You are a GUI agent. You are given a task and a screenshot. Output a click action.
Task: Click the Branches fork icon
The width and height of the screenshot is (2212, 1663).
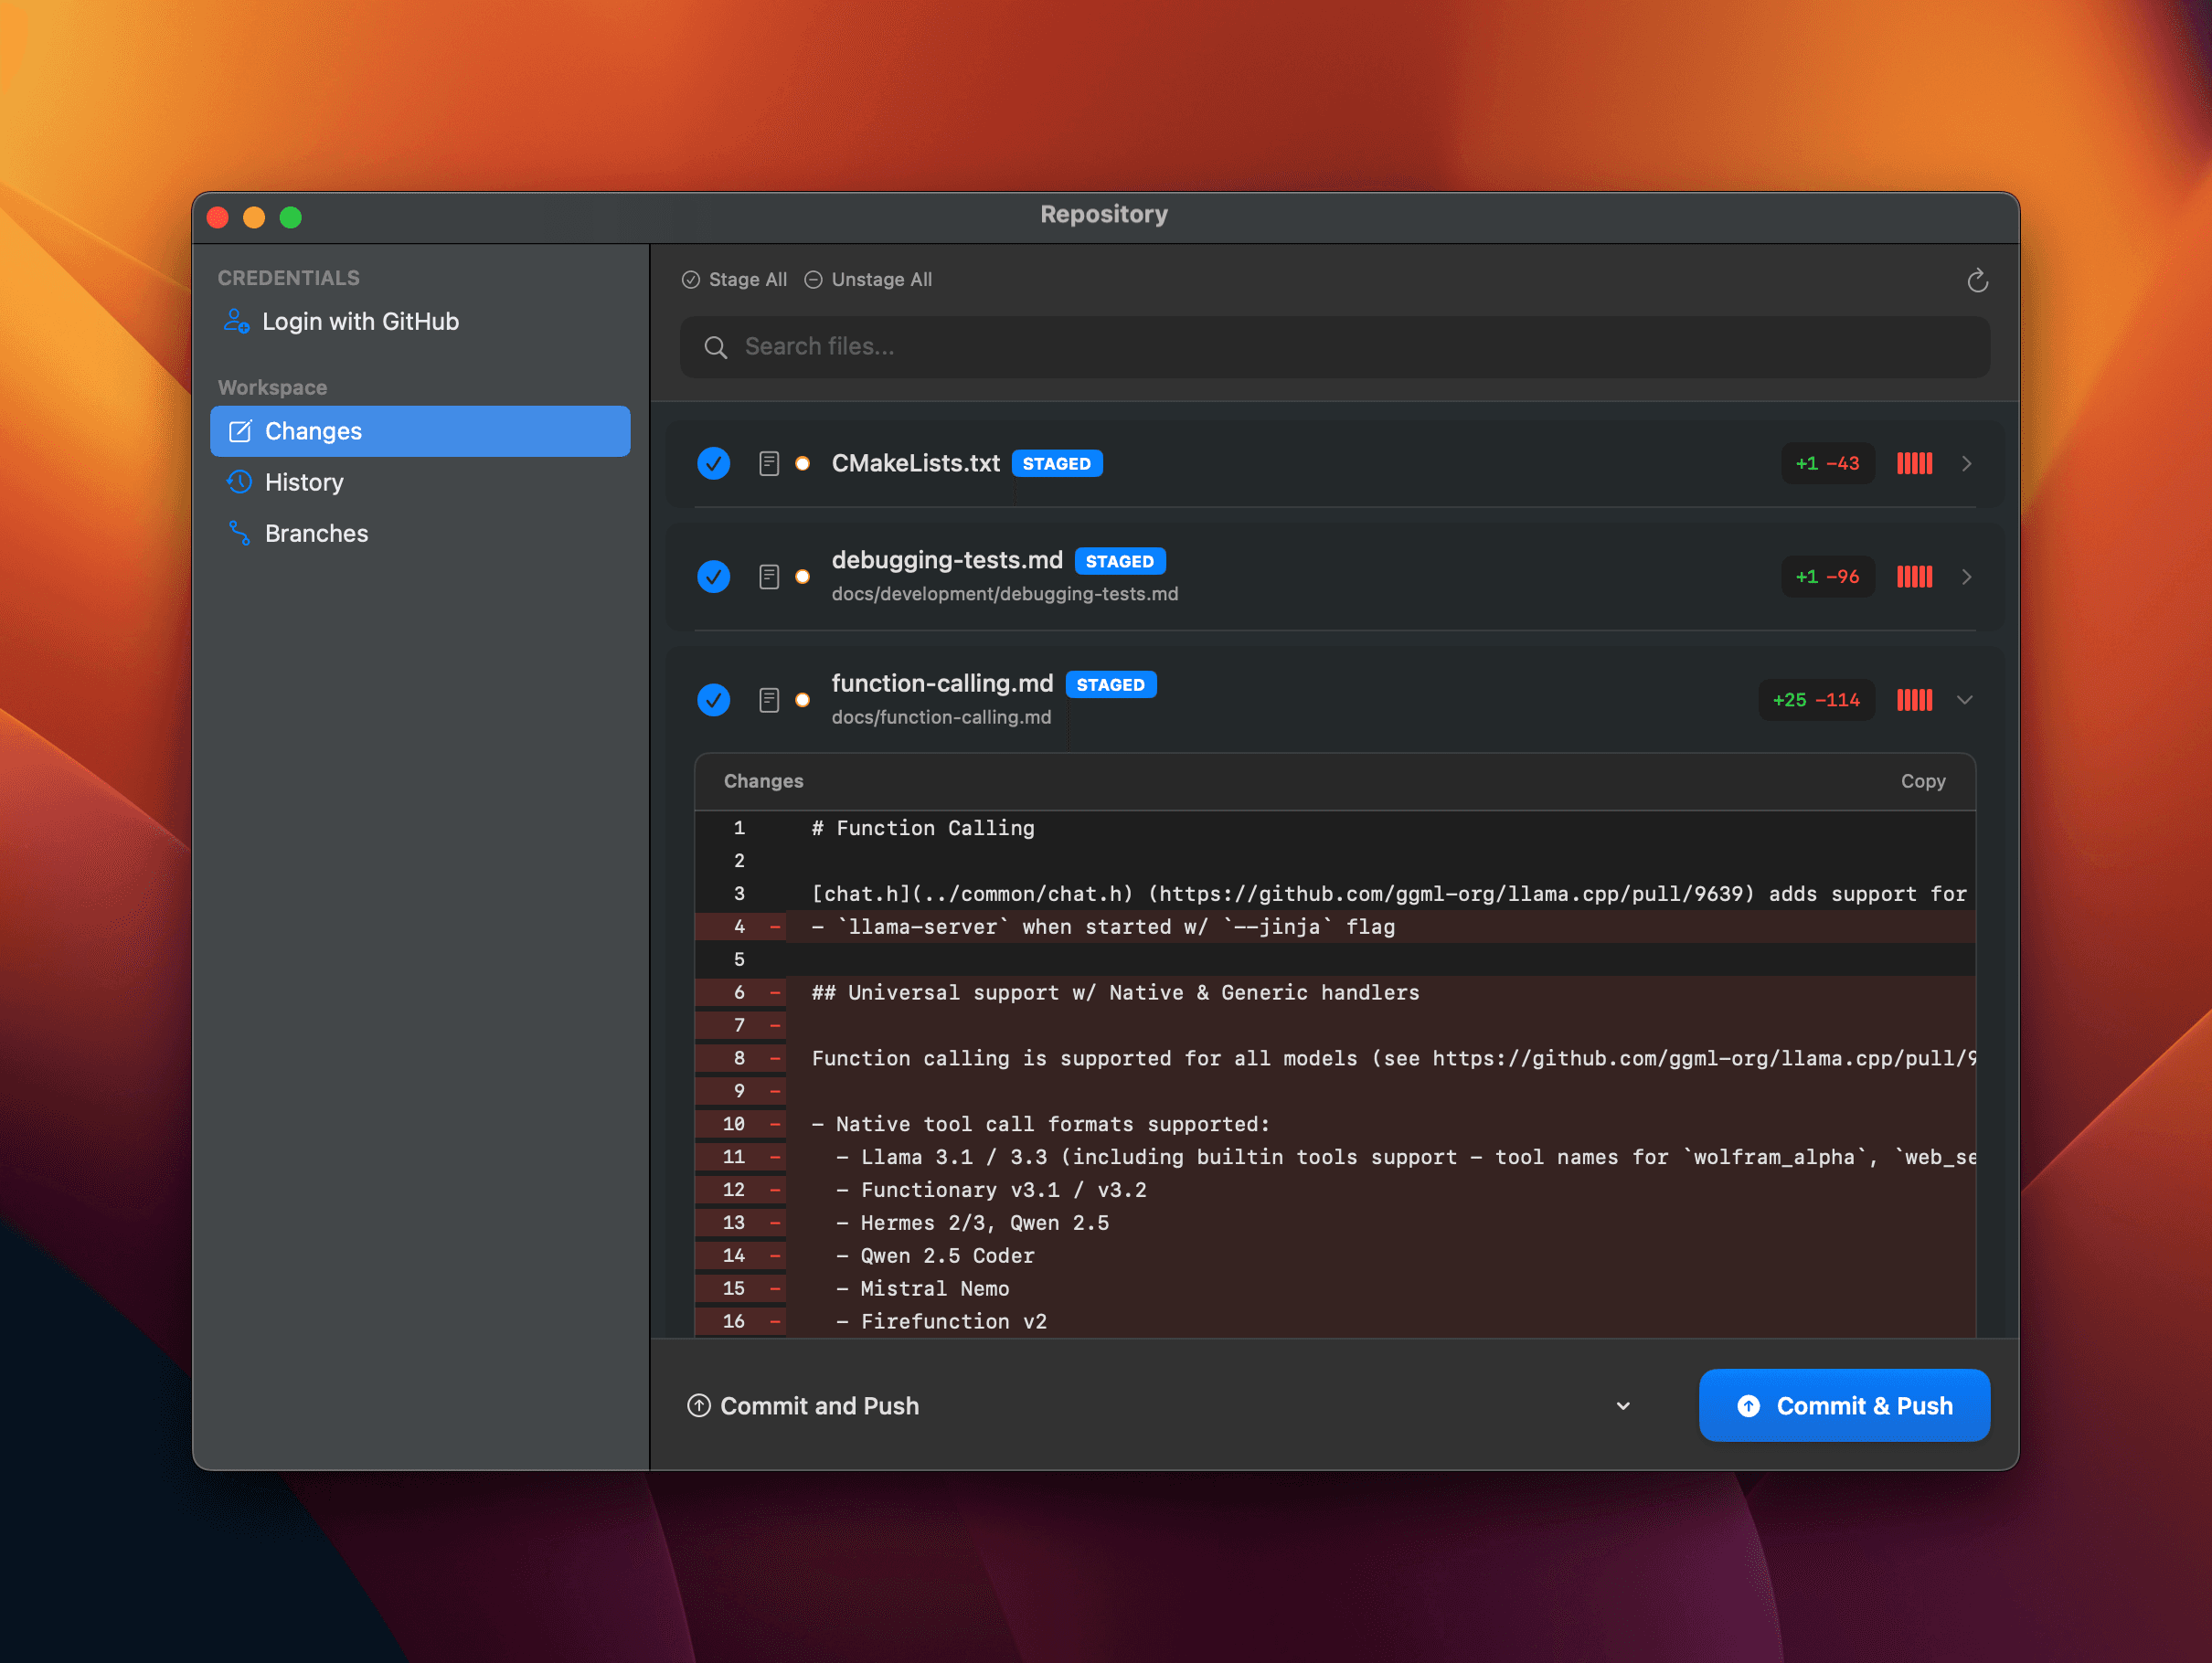[x=239, y=533]
